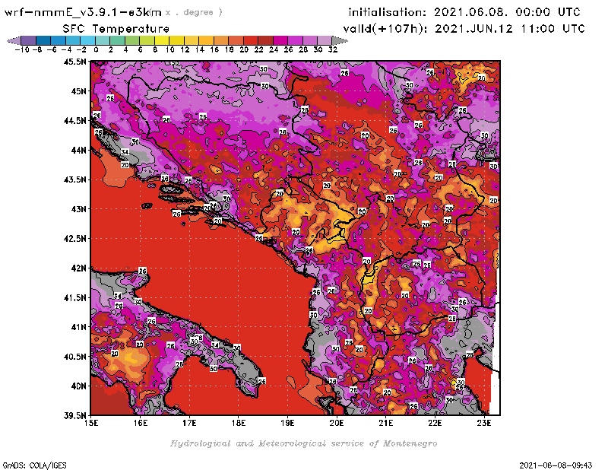The width and height of the screenshot is (608, 470).
Task: Click the 42.5N latitude axis label
Action: click(x=74, y=239)
